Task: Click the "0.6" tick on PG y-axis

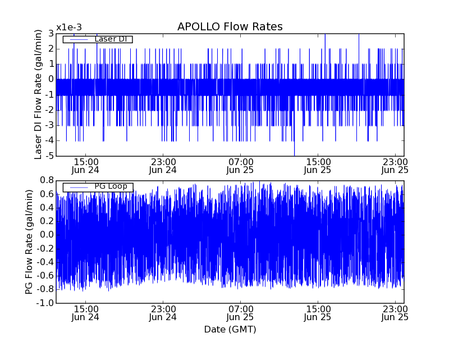Action: click(x=47, y=194)
